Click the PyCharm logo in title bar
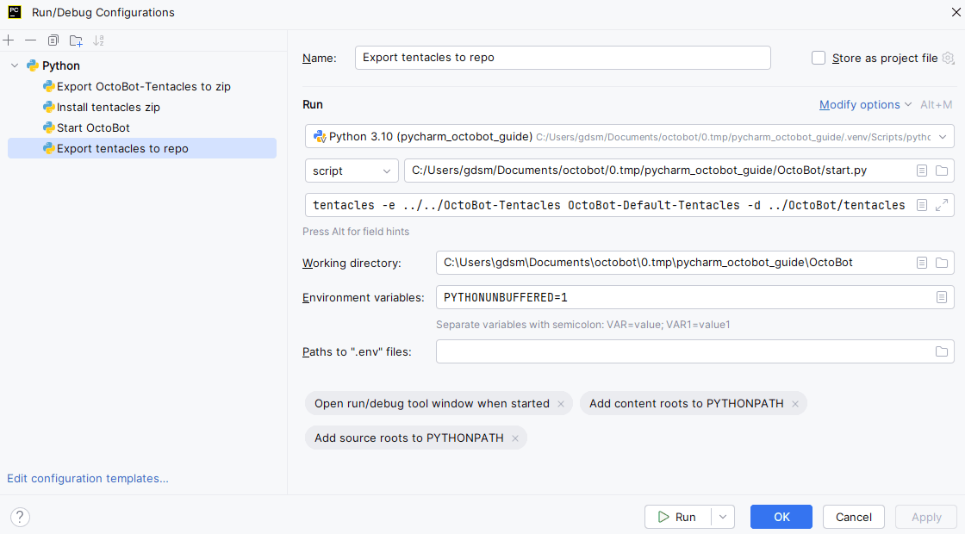 coord(14,12)
